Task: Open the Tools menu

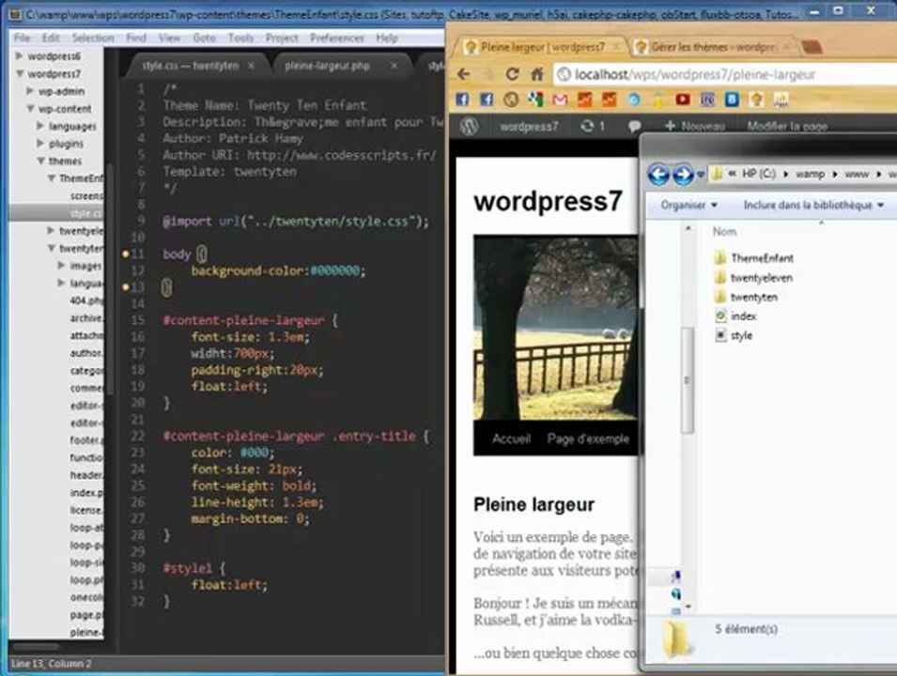Action: tap(240, 38)
